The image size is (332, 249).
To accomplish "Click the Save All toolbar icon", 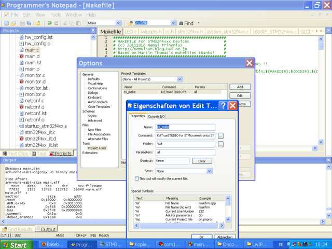I will coord(29,23).
